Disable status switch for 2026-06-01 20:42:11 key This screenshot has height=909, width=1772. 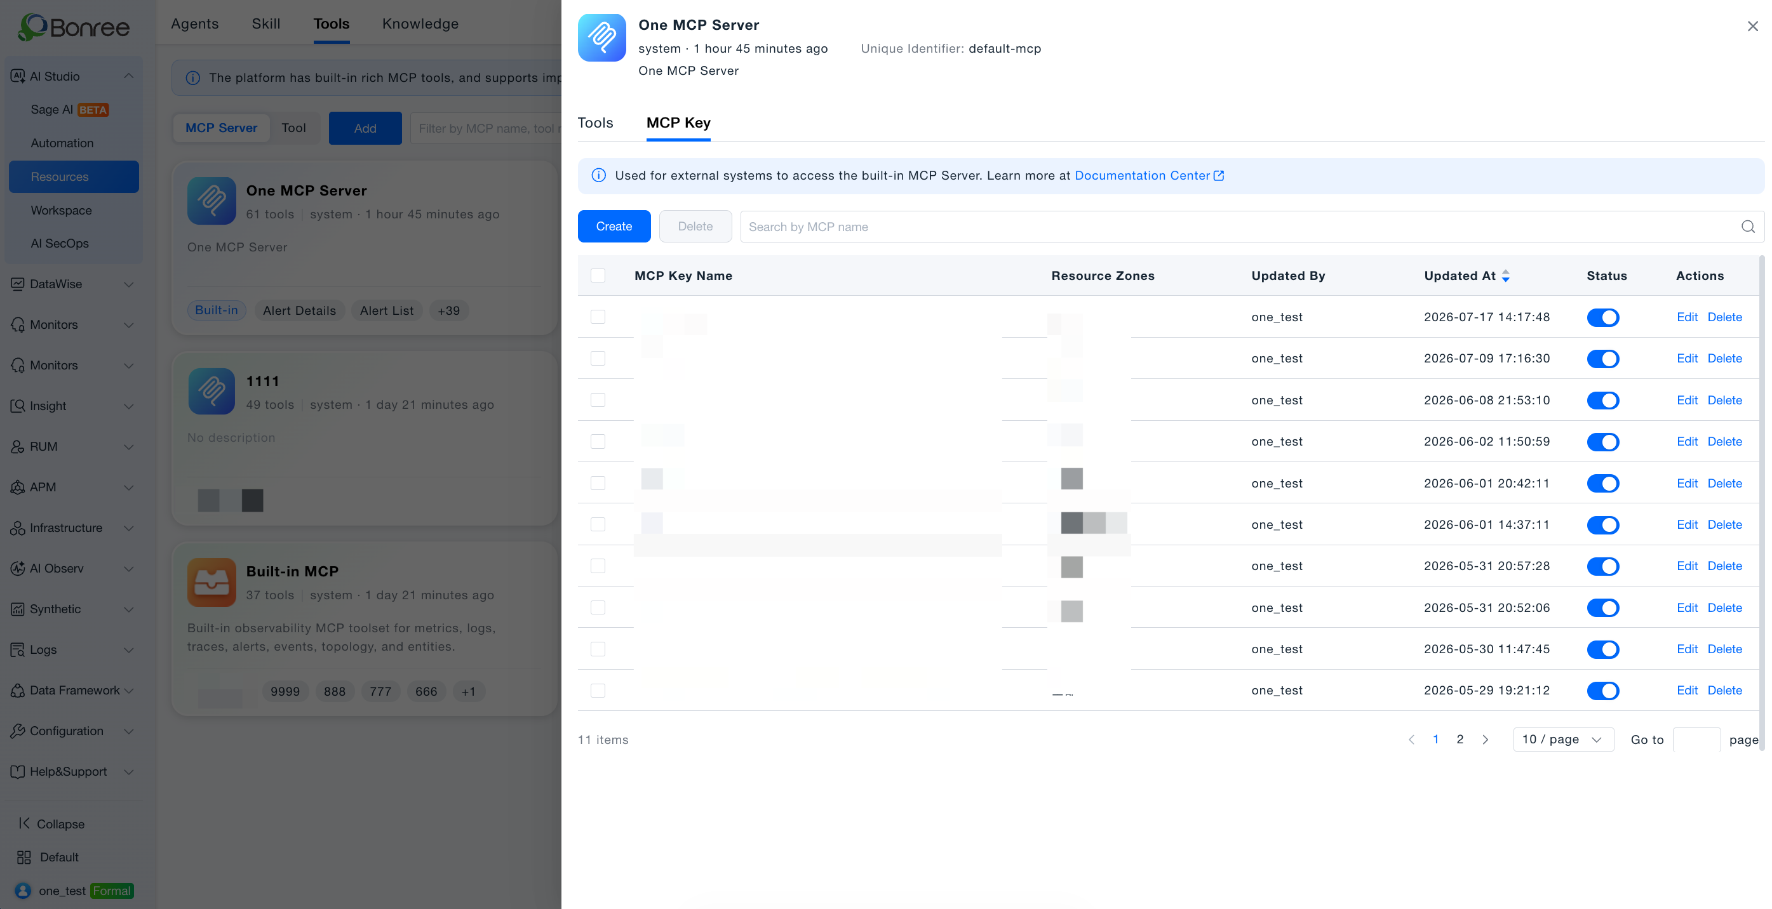(1603, 483)
